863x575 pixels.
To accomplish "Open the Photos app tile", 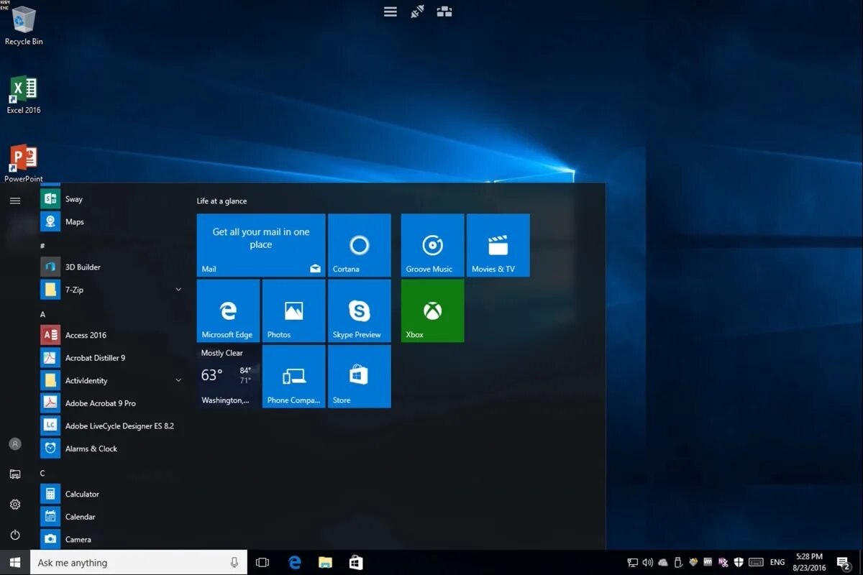I will tap(293, 310).
